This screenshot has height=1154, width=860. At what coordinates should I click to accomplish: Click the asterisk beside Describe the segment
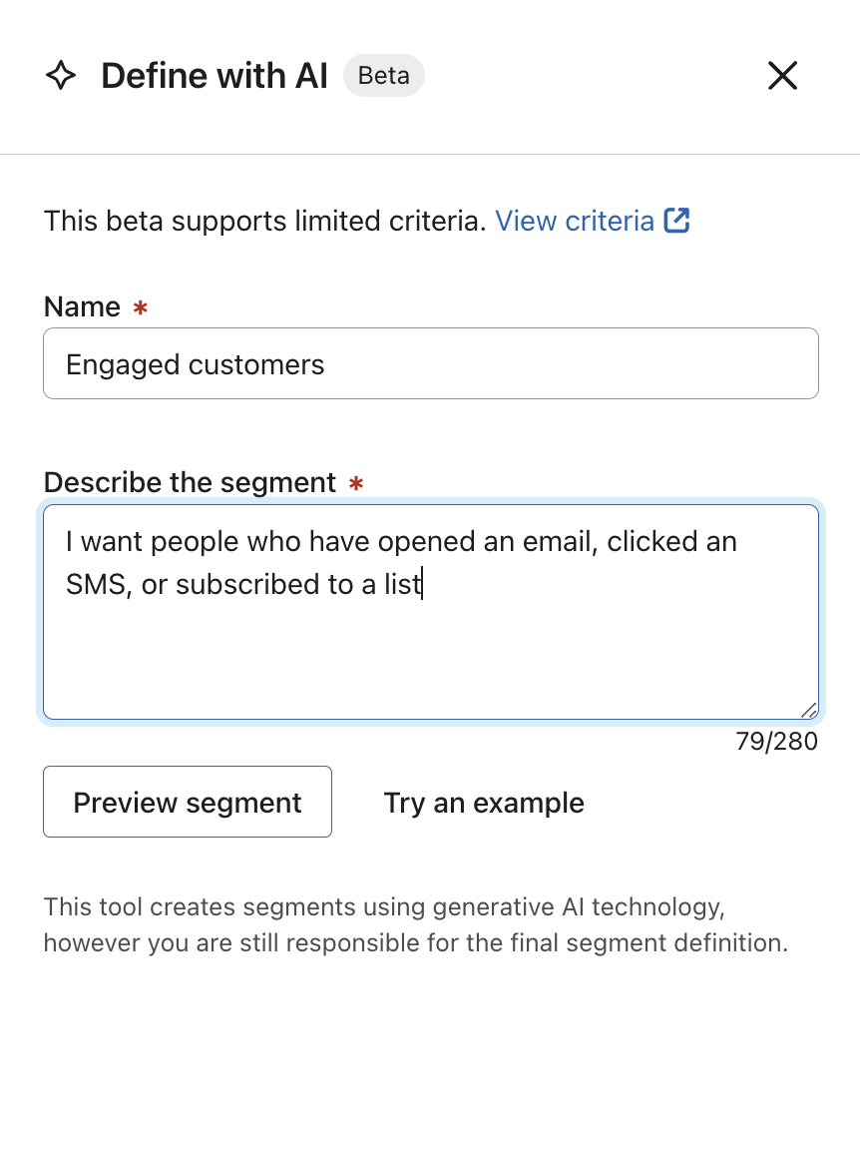pos(356,485)
